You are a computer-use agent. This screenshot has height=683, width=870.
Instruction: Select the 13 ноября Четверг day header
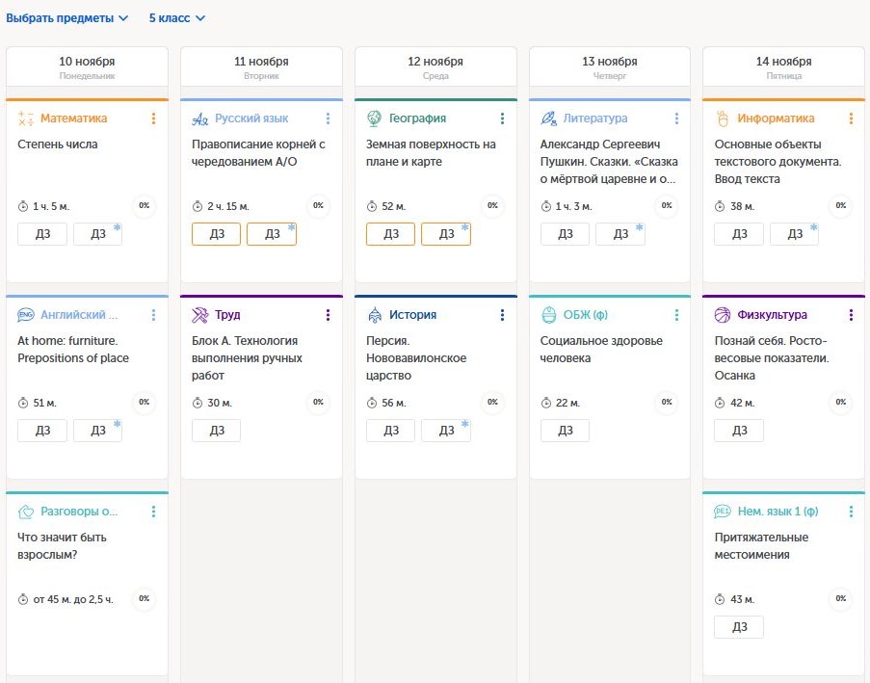610,66
